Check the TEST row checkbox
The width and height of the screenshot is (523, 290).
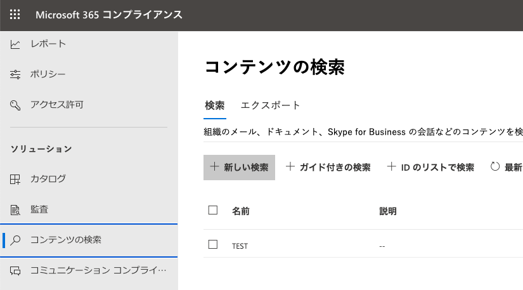coord(213,244)
